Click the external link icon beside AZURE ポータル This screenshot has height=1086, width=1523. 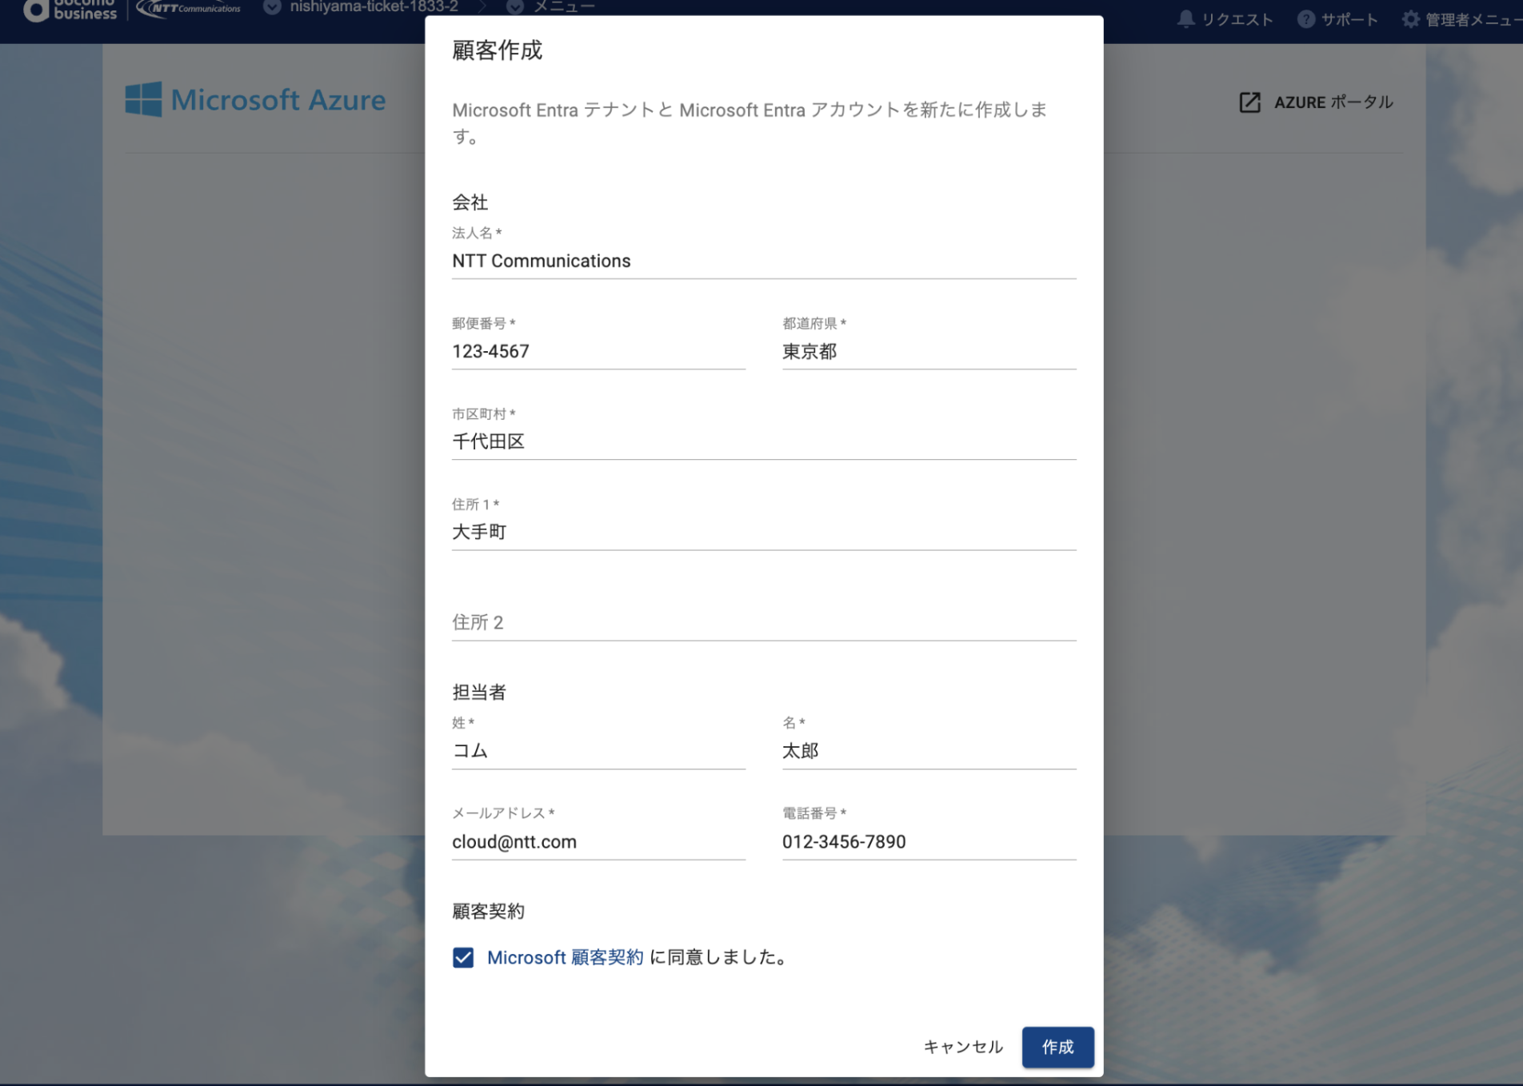click(1249, 102)
